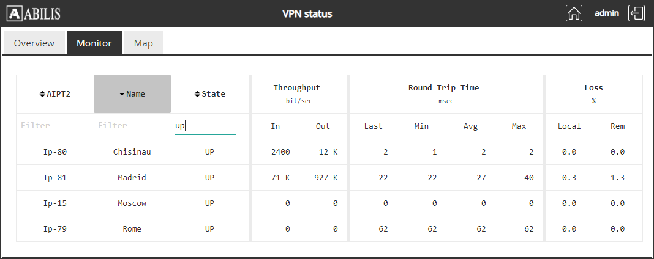Switch to the Overview tab

[34, 43]
